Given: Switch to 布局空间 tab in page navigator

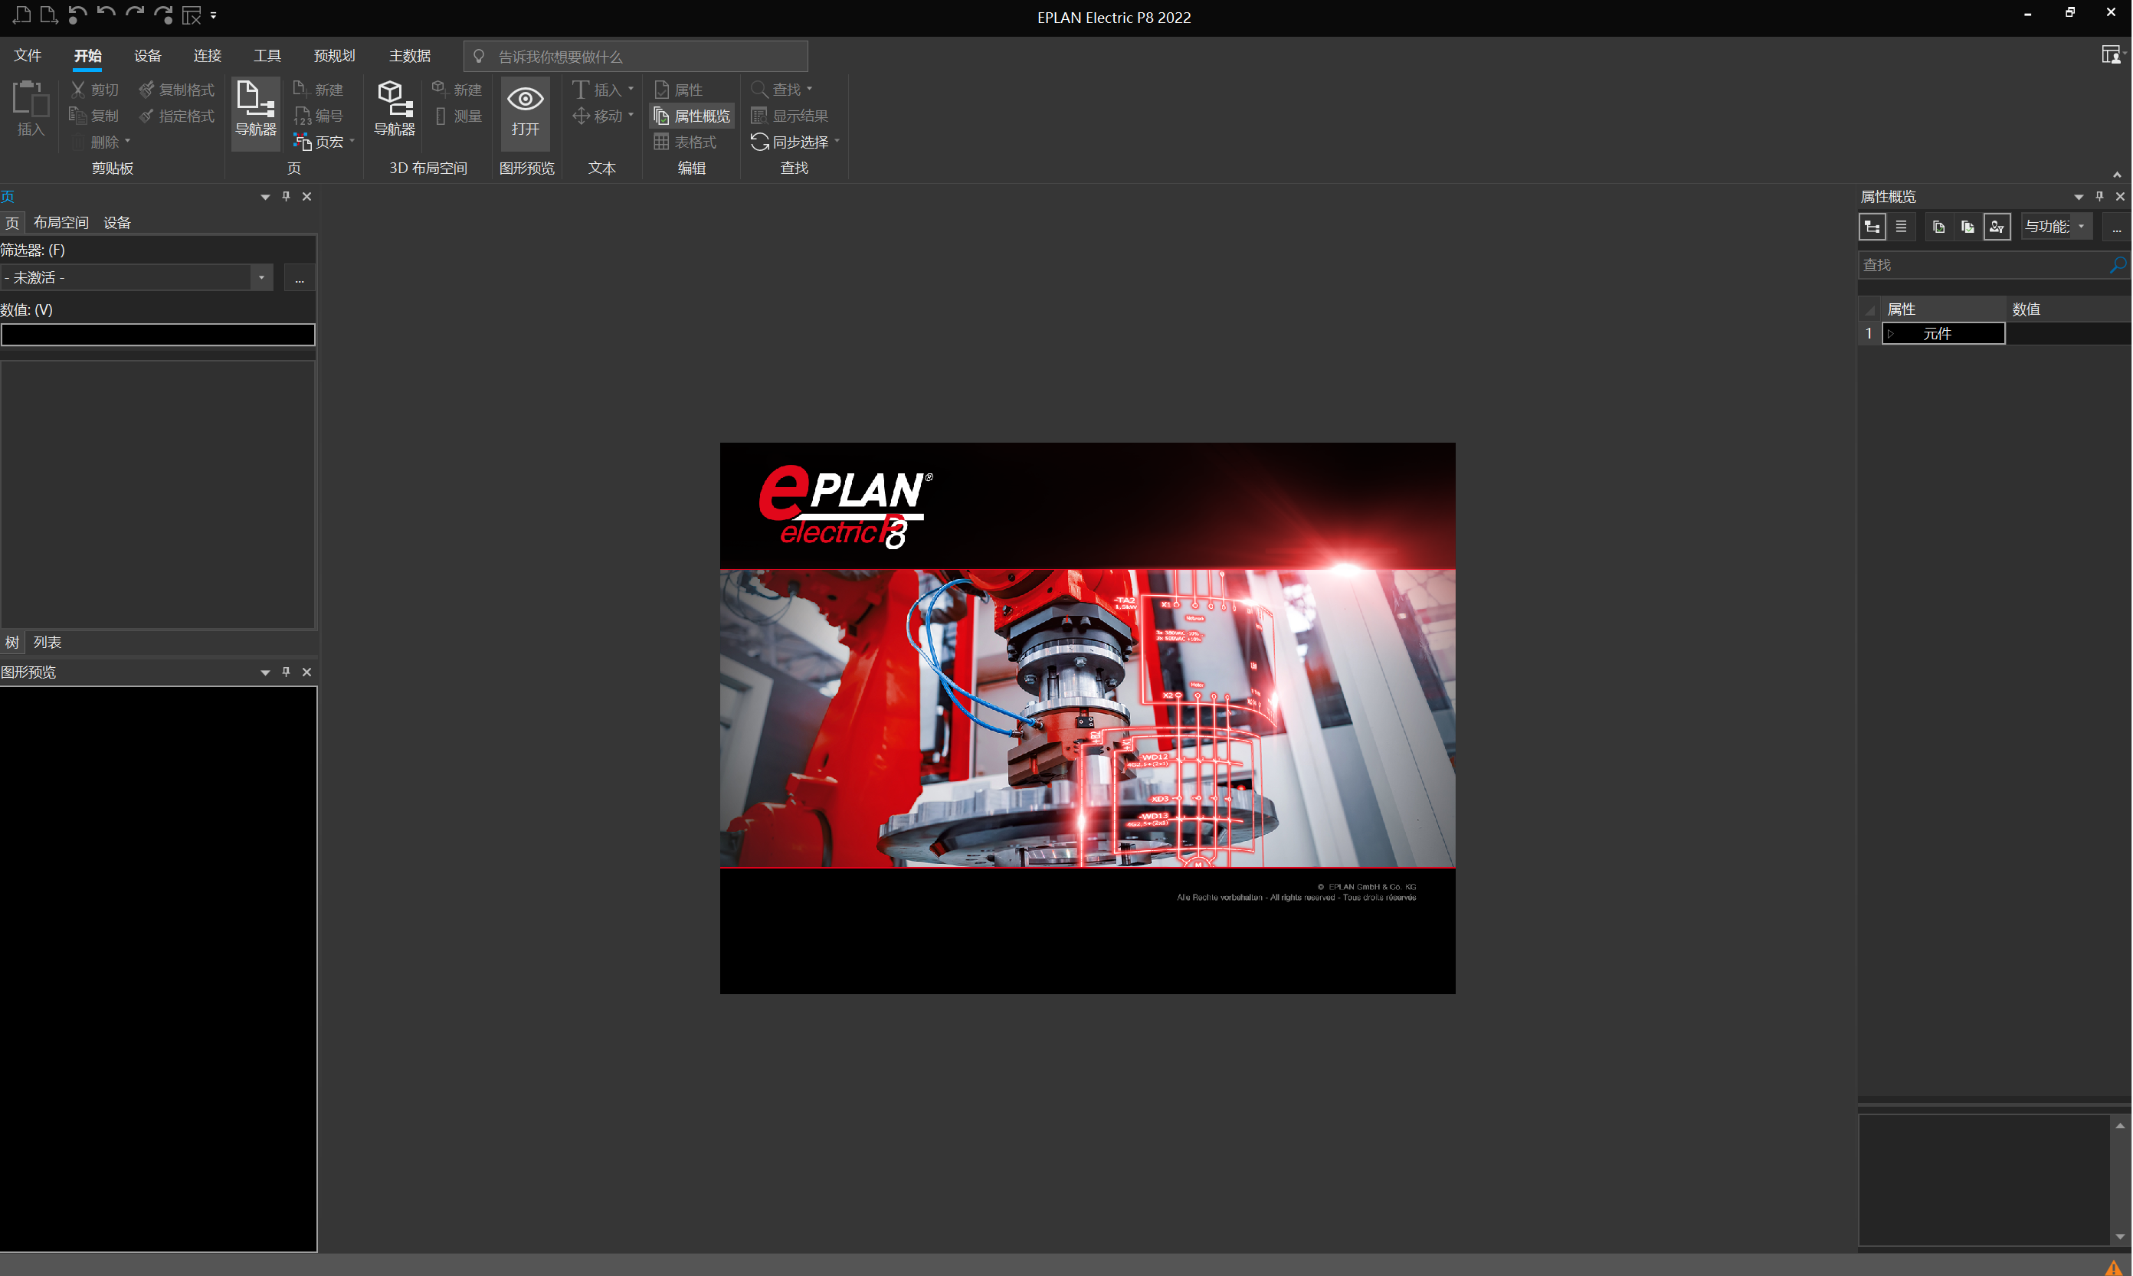Looking at the screenshot, I should tap(61, 223).
